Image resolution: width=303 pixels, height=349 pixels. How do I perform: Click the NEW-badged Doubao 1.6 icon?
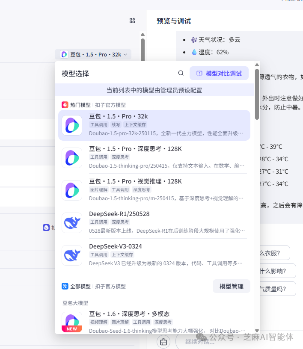pyautogui.click(x=72, y=322)
